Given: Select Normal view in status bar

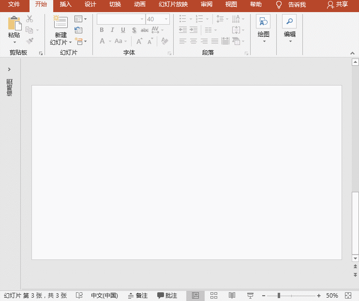Looking at the screenshot, I should pyautogui.click(x=195, y=296).
